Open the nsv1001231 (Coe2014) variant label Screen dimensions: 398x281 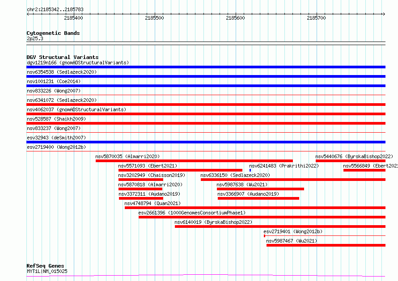pos(54,81)
